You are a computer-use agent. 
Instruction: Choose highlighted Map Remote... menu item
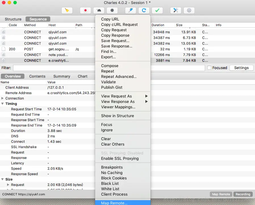[x=123, y=203]
